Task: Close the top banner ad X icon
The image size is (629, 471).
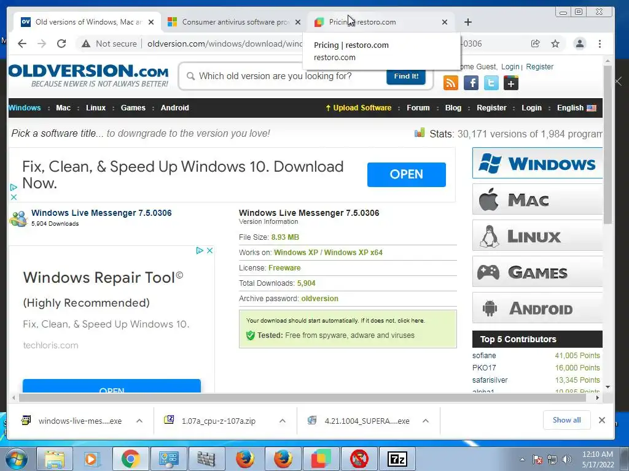Action: pyautogui.click(x=14, y=197)
